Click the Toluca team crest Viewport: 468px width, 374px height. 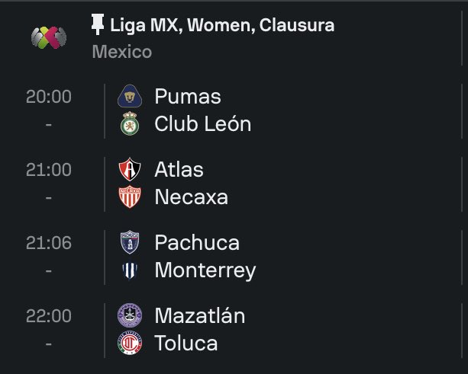(x=130, y=343)
